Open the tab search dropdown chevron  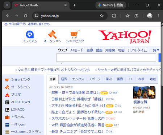7,5
